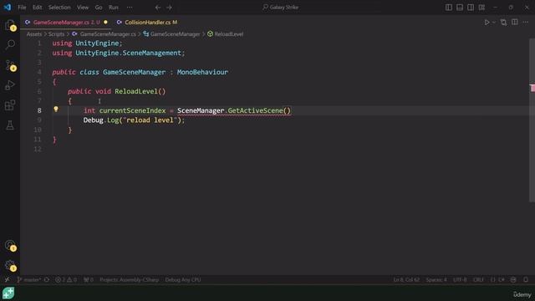Click the VS Code logo icon
535x301 pixels.
(8, 8)
